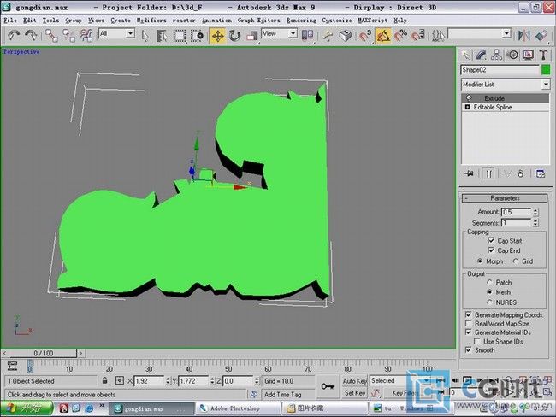Toggle Generate Mapping Coords checkbox
This screenshot has height=417, width=556.
click(469, 314)
